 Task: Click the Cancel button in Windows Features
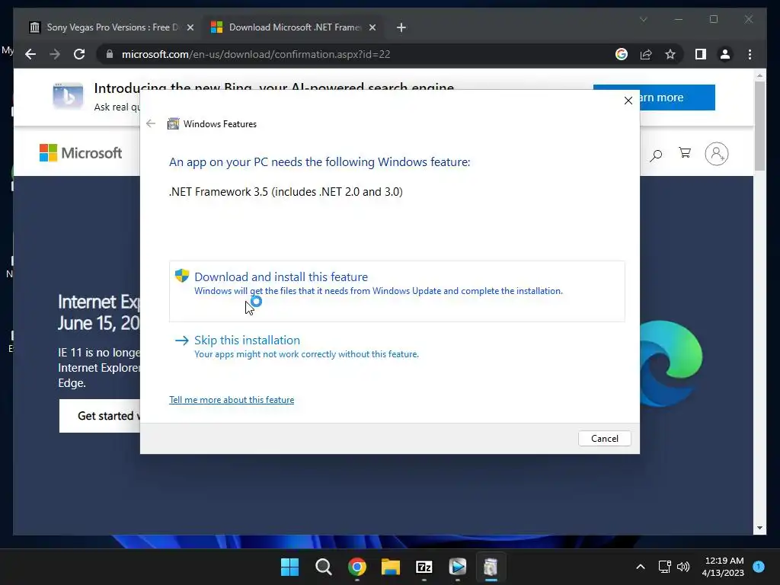(x=604, y=438)
